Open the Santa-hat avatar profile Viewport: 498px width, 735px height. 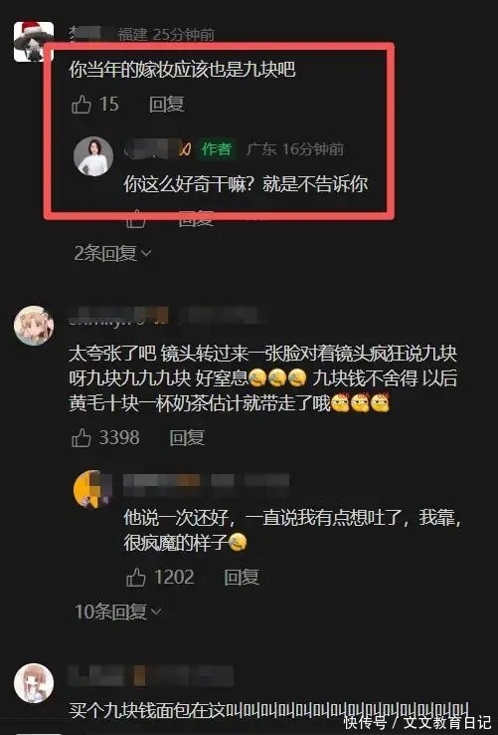33,41
